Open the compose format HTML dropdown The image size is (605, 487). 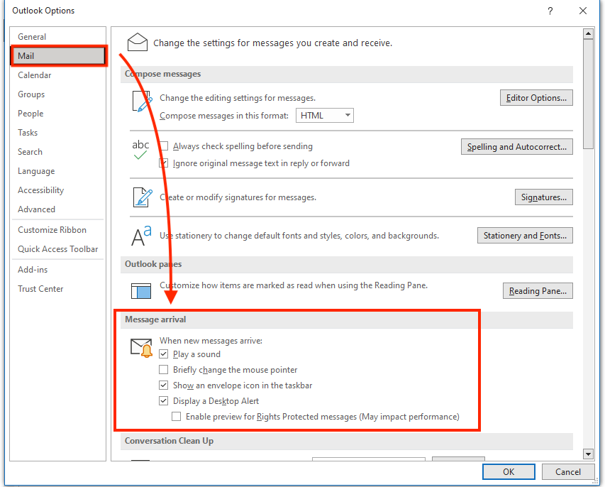325,116
